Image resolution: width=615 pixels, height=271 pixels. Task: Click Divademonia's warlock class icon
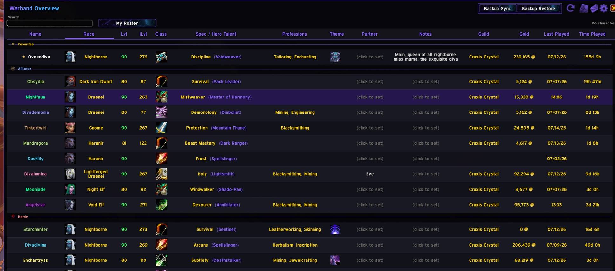click(161, 112)
